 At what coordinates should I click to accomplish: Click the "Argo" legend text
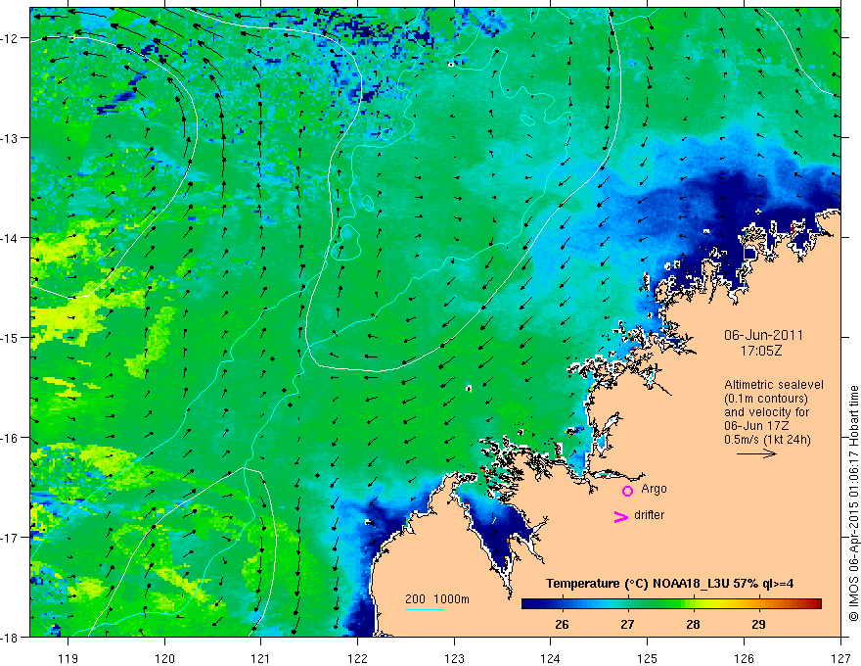point(654,489)
